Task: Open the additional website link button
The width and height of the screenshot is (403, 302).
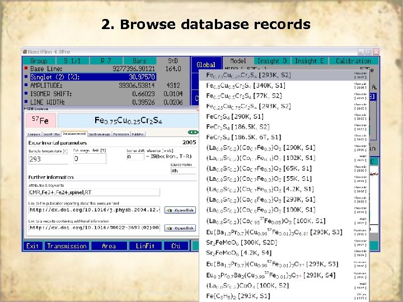Action: point(180,228)
